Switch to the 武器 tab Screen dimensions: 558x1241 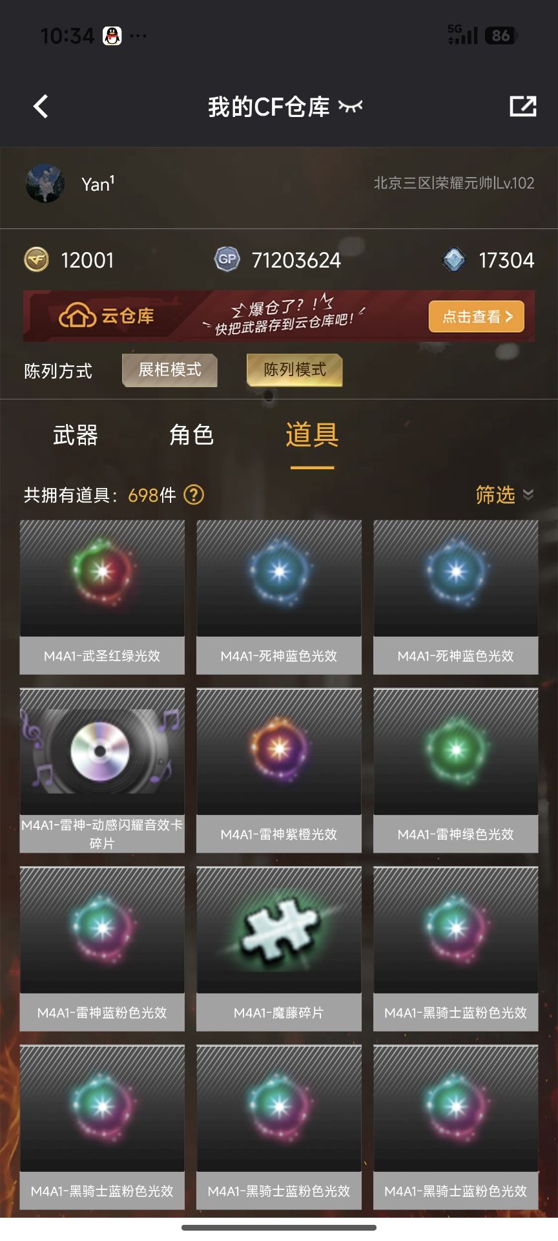[x=76, y=435]
